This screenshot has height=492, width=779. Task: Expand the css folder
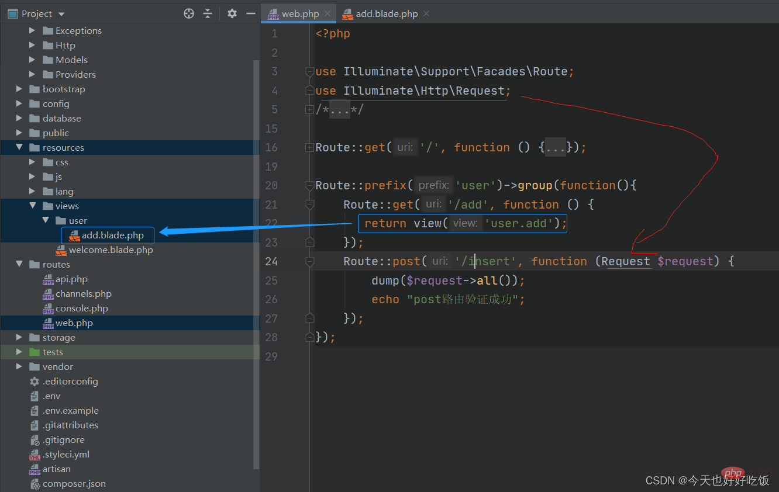(32, 162)
